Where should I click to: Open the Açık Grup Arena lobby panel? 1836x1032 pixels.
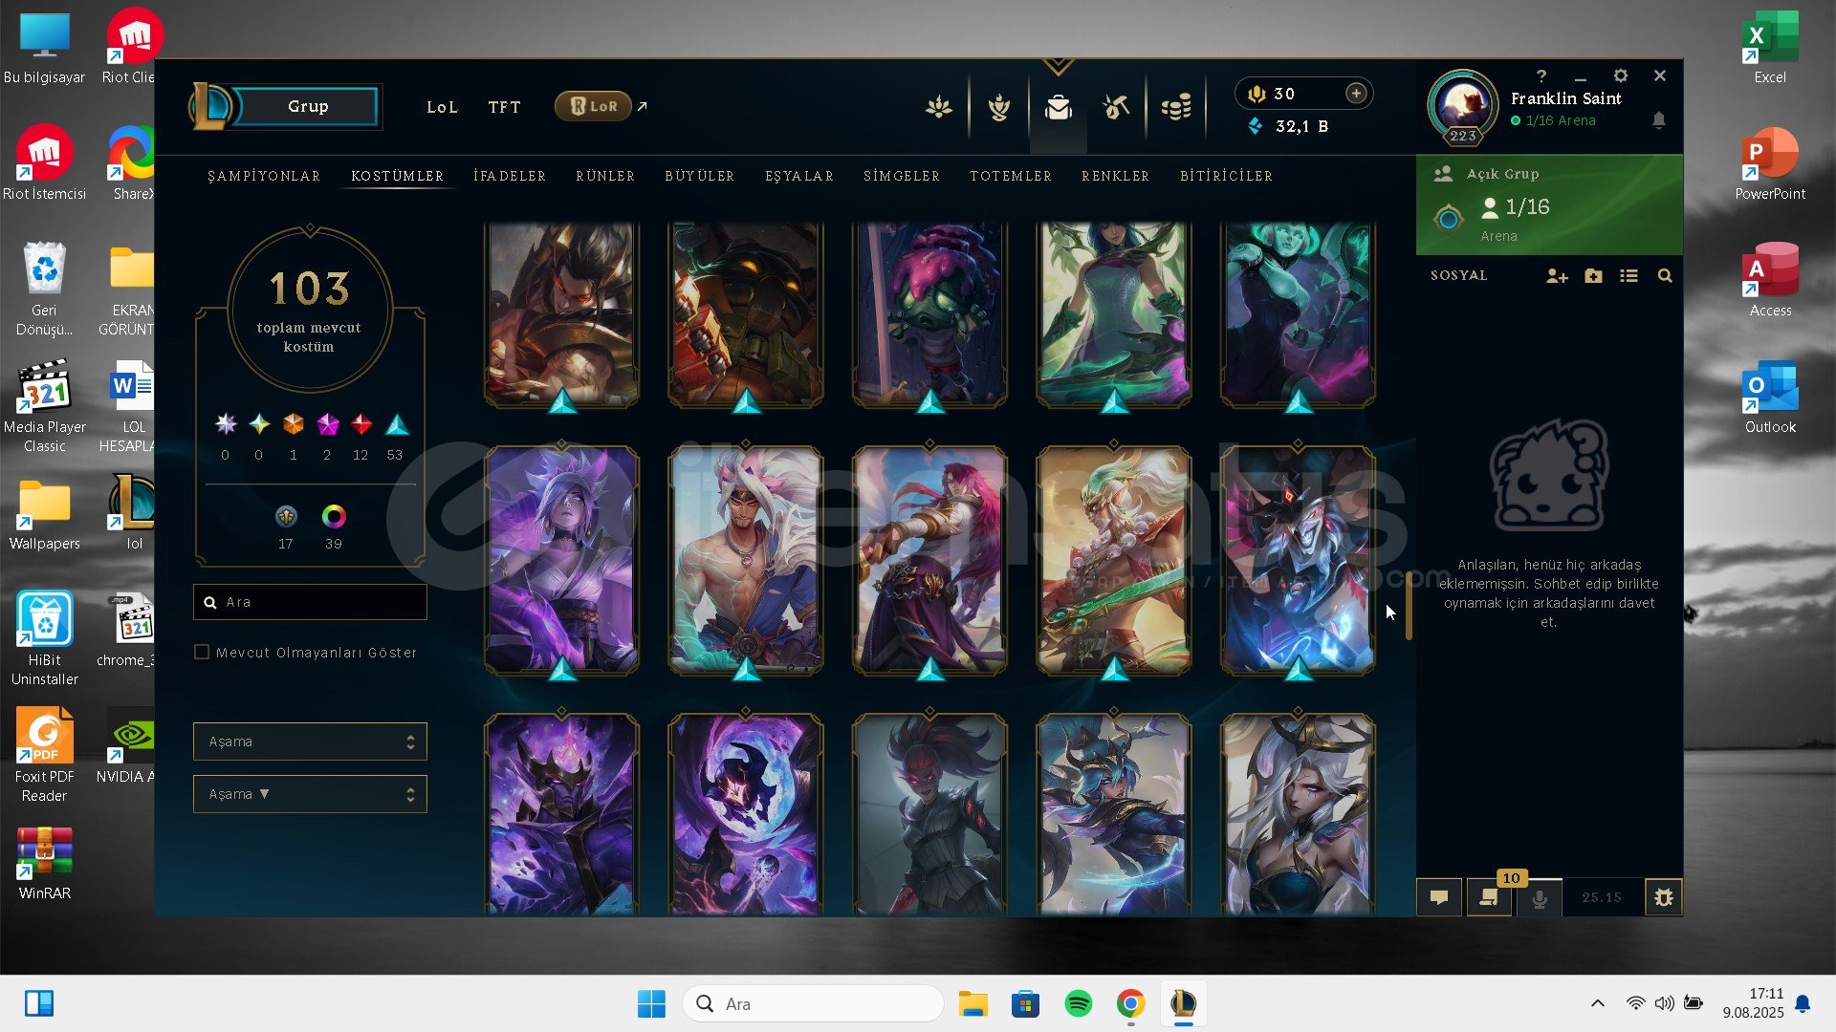pyautogui.click(x=1549, y=204)
